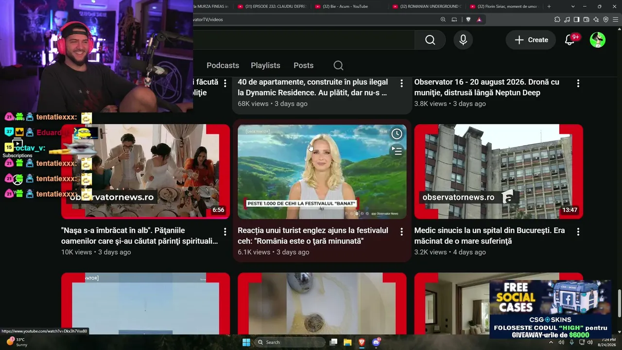The width and height of the screenshot is (622, 350).
Task: Open YouTube notifications bell
Action: tap(570, 40)
